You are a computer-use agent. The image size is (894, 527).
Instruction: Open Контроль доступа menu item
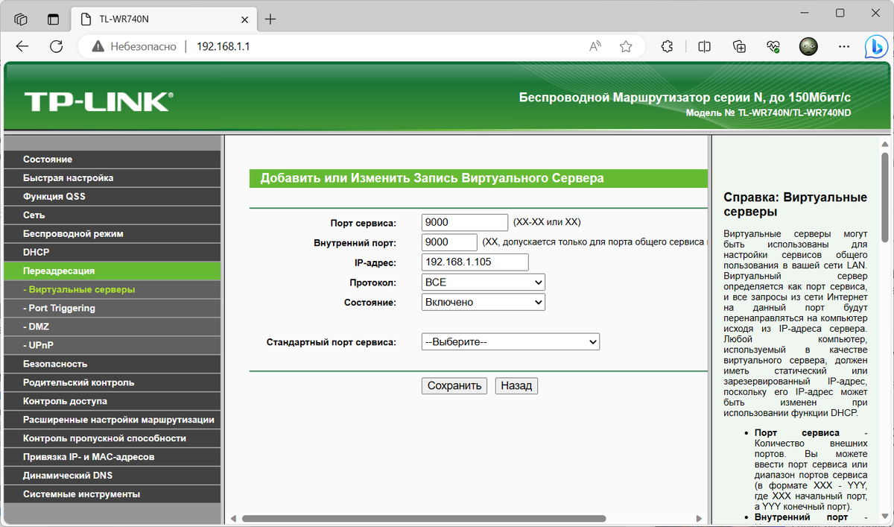(112, 402)
